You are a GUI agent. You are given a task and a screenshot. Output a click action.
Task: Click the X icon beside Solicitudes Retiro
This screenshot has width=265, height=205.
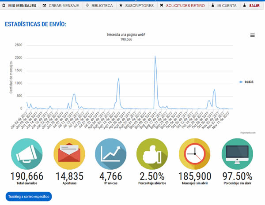point(162,5)
